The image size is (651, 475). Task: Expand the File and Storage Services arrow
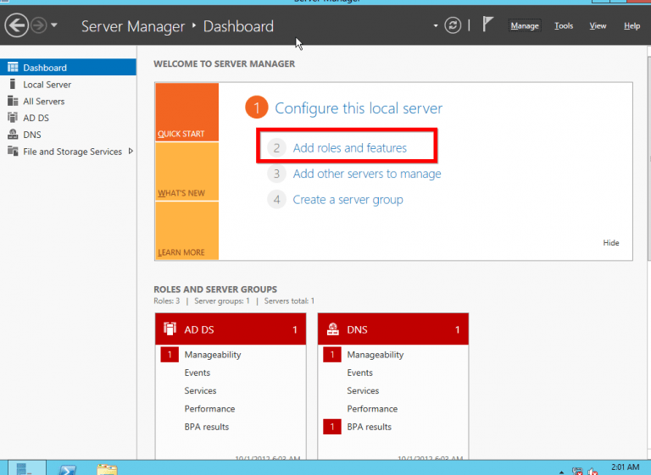[131, 151]
